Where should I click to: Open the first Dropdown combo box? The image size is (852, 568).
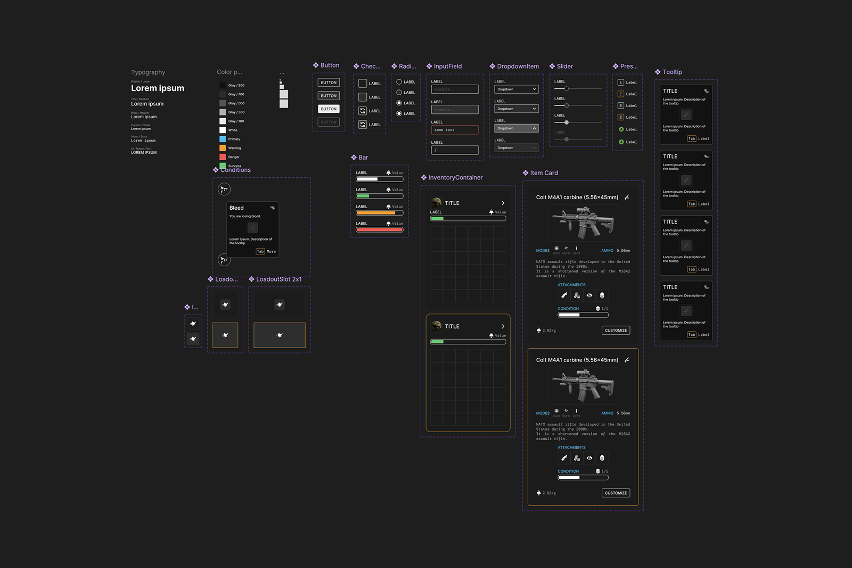[517, 89]
